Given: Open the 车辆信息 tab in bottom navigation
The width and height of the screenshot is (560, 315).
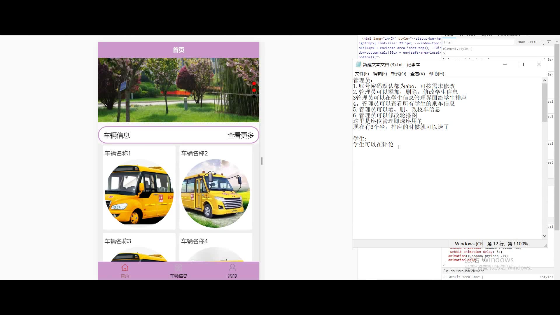Looking at the screenshot, I should (x=178, y=271).
